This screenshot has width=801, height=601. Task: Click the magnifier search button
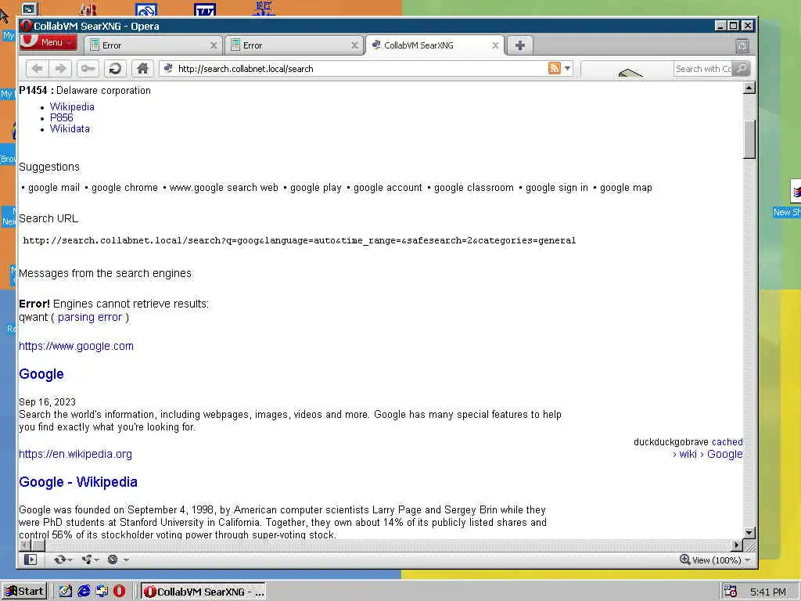[742, 68]
